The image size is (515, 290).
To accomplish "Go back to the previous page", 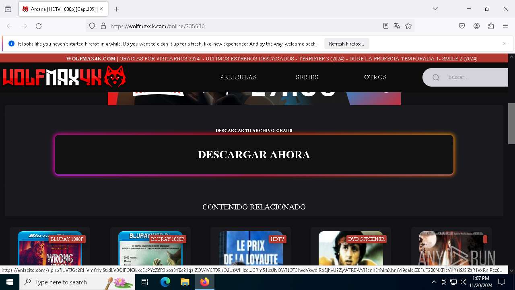I will [10, 26].
